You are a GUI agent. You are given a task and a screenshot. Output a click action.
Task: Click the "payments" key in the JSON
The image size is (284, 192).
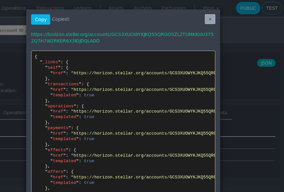58,128
